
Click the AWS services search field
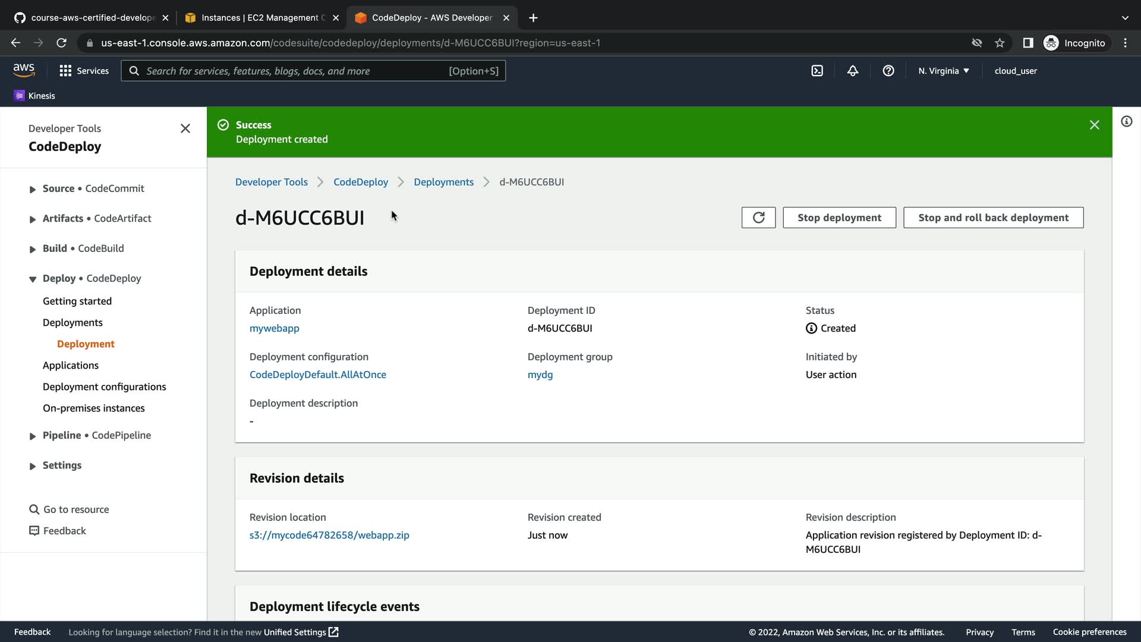click(x=297, y=71)
